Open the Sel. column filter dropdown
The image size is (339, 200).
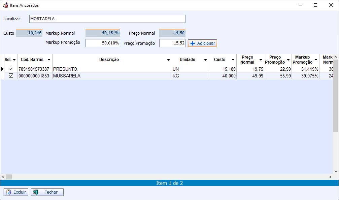[x=14, y=60]
